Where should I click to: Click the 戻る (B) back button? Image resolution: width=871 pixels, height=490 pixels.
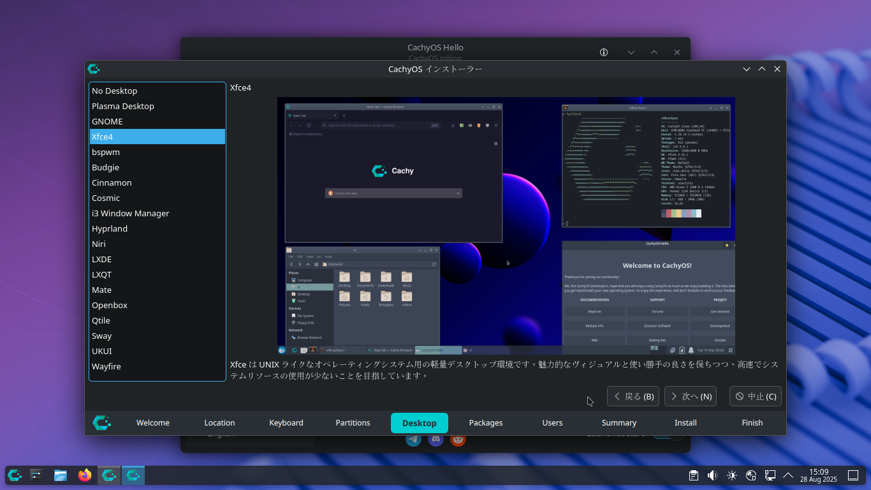point(633,396)
